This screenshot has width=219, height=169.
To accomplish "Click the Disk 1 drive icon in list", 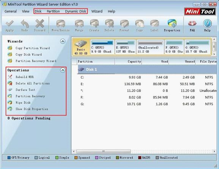I will pos(81,69).
